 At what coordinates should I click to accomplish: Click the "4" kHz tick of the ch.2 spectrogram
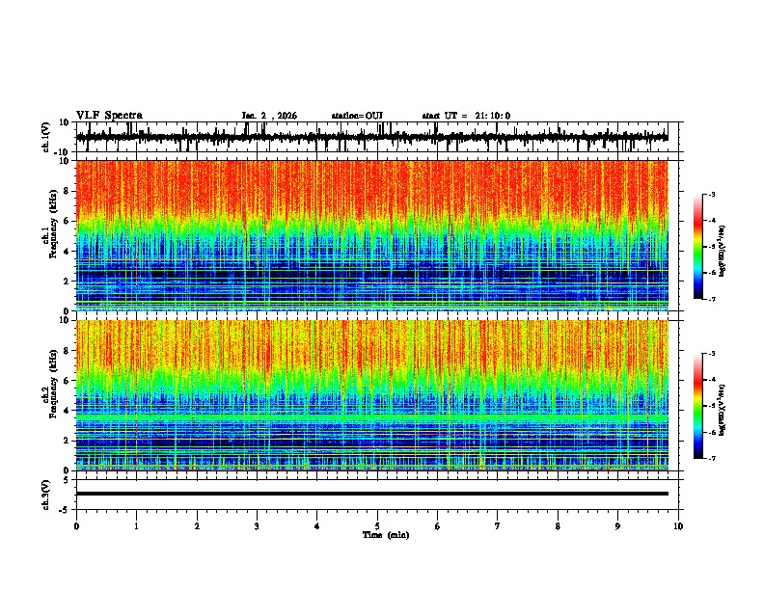(67, 411)
